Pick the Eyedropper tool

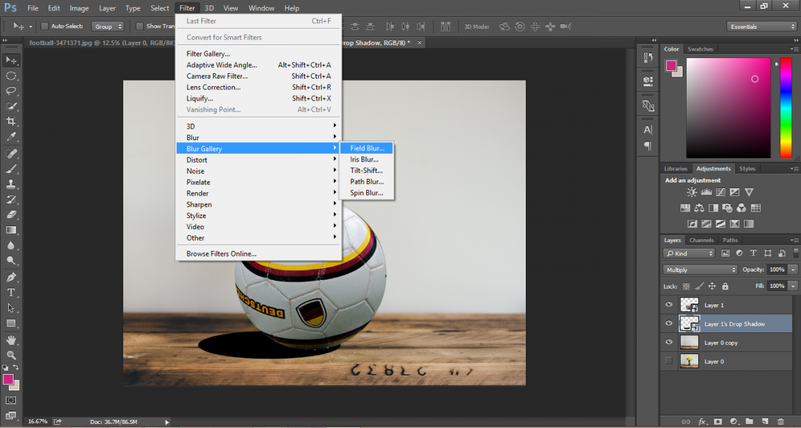pos(11,137)
